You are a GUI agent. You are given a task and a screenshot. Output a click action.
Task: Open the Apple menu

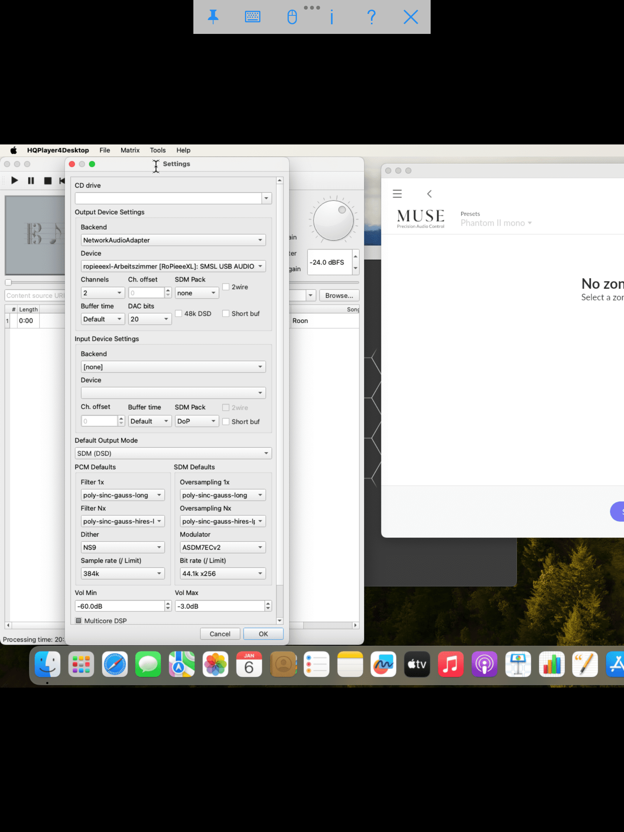pyautogui.click(x=13, y=150)
